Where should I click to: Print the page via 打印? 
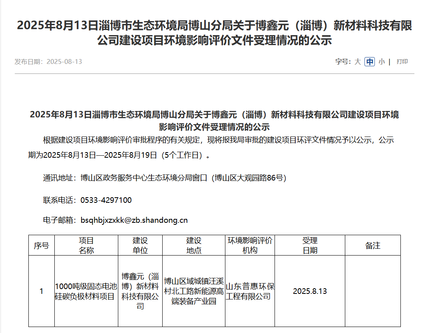tap(402, 61)
